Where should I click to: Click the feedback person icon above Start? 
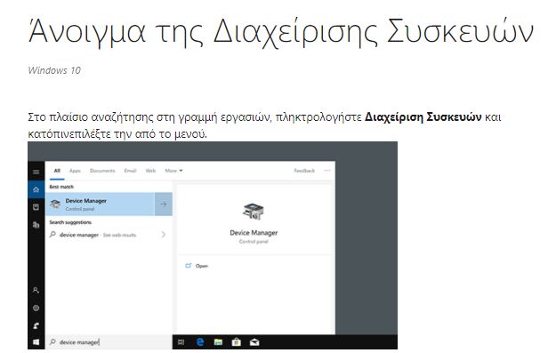tap(36, 325)
